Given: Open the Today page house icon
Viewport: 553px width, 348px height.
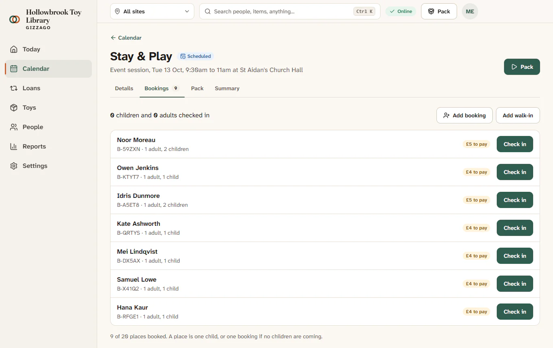Looking at the screenshot, I should click(14, 49).
